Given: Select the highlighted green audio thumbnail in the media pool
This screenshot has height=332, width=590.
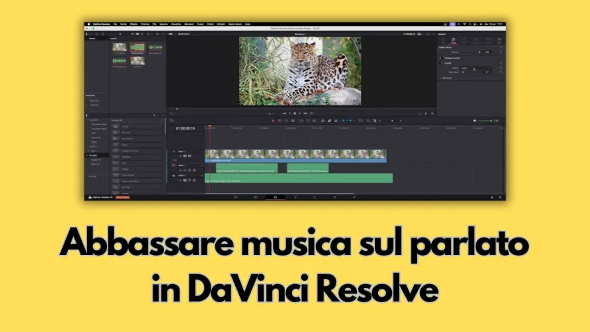Looking at the screenshot, I should 138,47.
